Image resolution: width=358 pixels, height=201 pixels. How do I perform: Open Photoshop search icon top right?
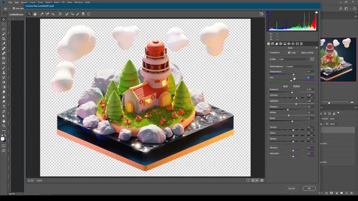(341, 8)
